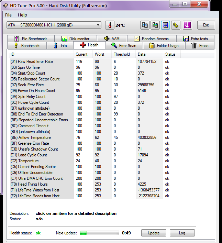The height and width of the screenshot is (243, 222).
Task: Open the File menu
Action: pos(8,15)
